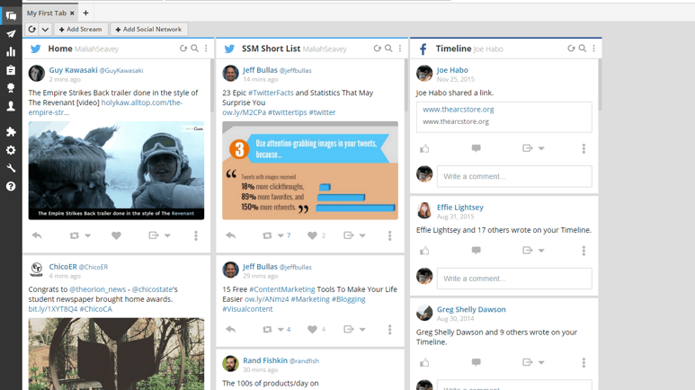Image resolution: width=695 pixels, height=390 pixels.
Task: Click the Add Social Network button
Action: point(148,30)
